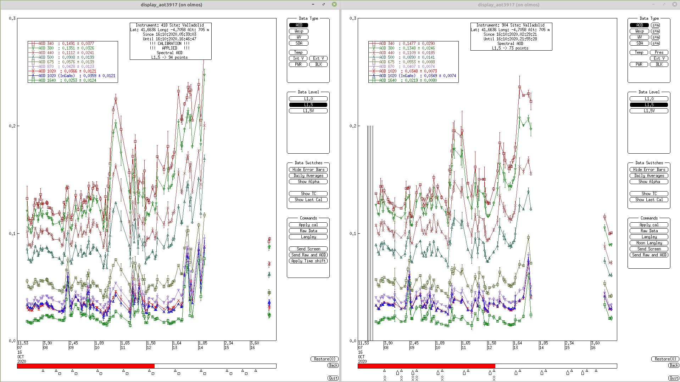Click (s+m) button next to WV

pos(656,37)
